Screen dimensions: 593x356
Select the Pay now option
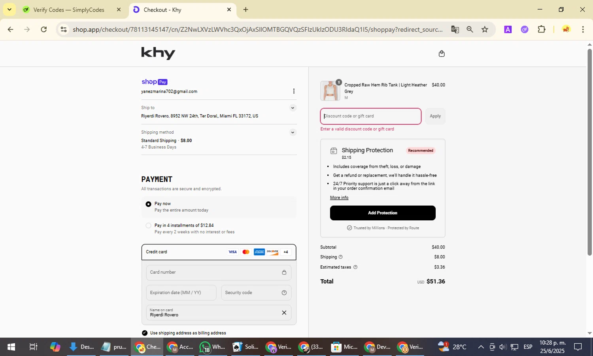point(219,207)
